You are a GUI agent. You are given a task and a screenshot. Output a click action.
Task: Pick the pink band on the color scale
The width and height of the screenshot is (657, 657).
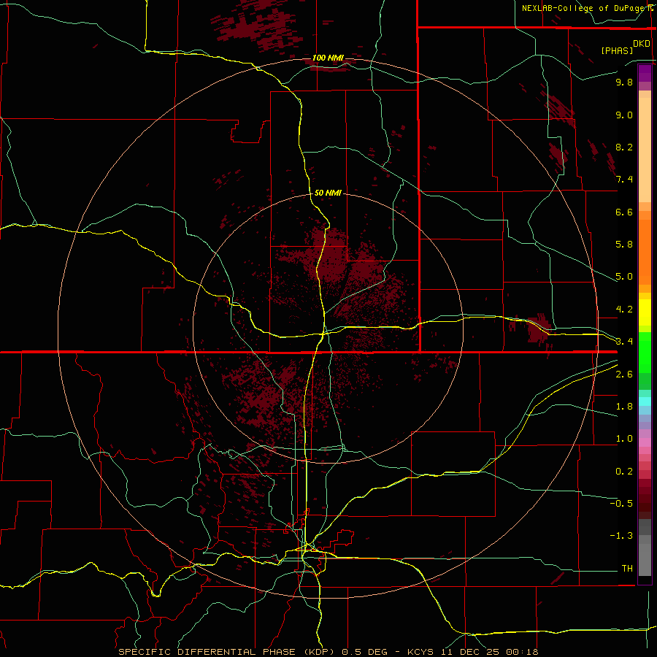tap(645, 442)
